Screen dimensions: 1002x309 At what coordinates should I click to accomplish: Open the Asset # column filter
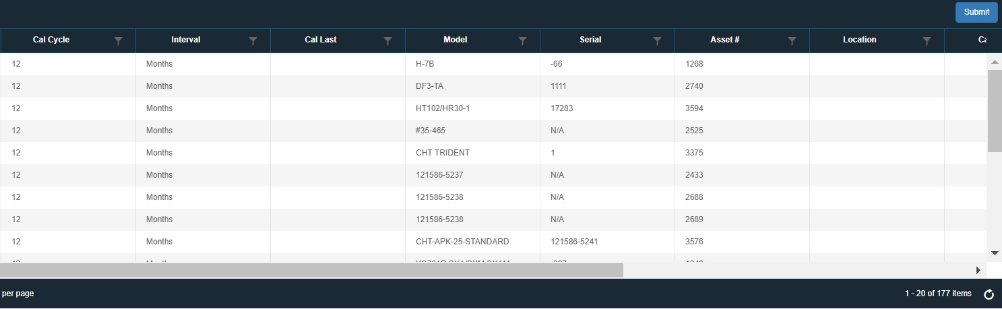click(x=792, y=40)
